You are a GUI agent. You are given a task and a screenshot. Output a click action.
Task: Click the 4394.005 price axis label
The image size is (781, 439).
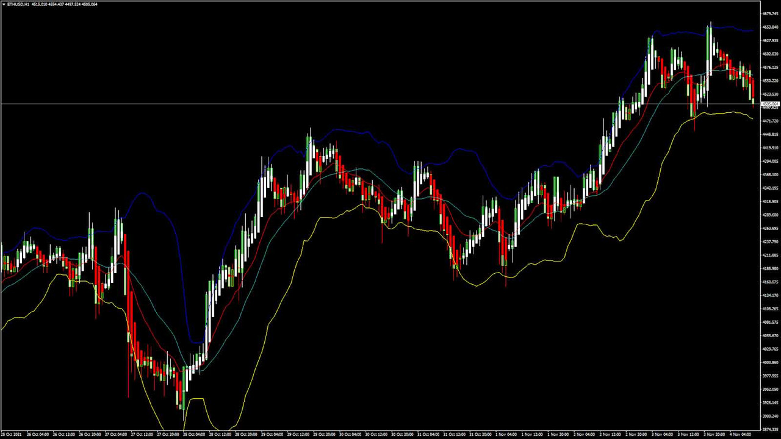click(770, 161)
